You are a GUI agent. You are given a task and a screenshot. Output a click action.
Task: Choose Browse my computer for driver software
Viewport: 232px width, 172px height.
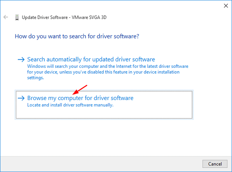pos(80,98)
